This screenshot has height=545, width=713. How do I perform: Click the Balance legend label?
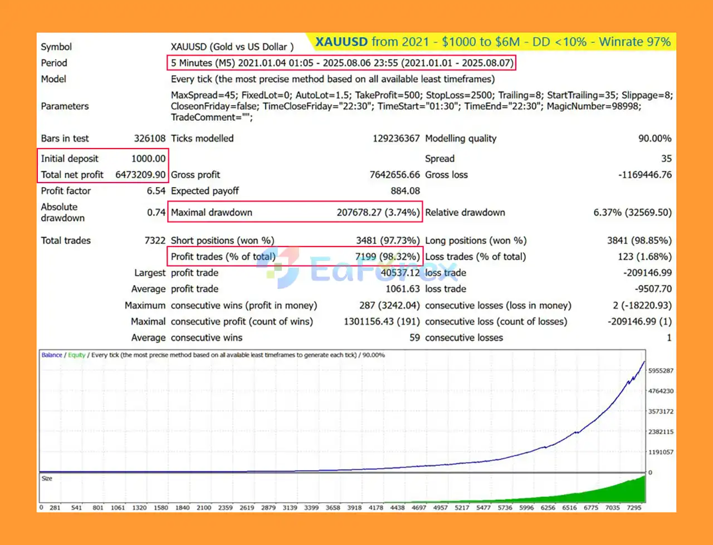pyautogui.click(x=52, y=355)
